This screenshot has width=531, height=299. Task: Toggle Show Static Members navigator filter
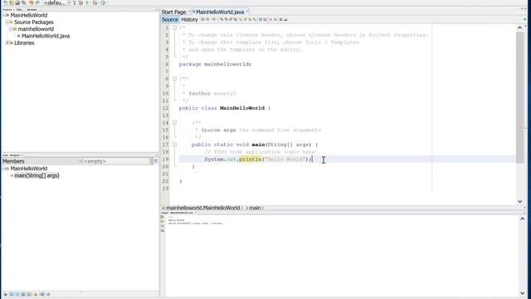17,295
